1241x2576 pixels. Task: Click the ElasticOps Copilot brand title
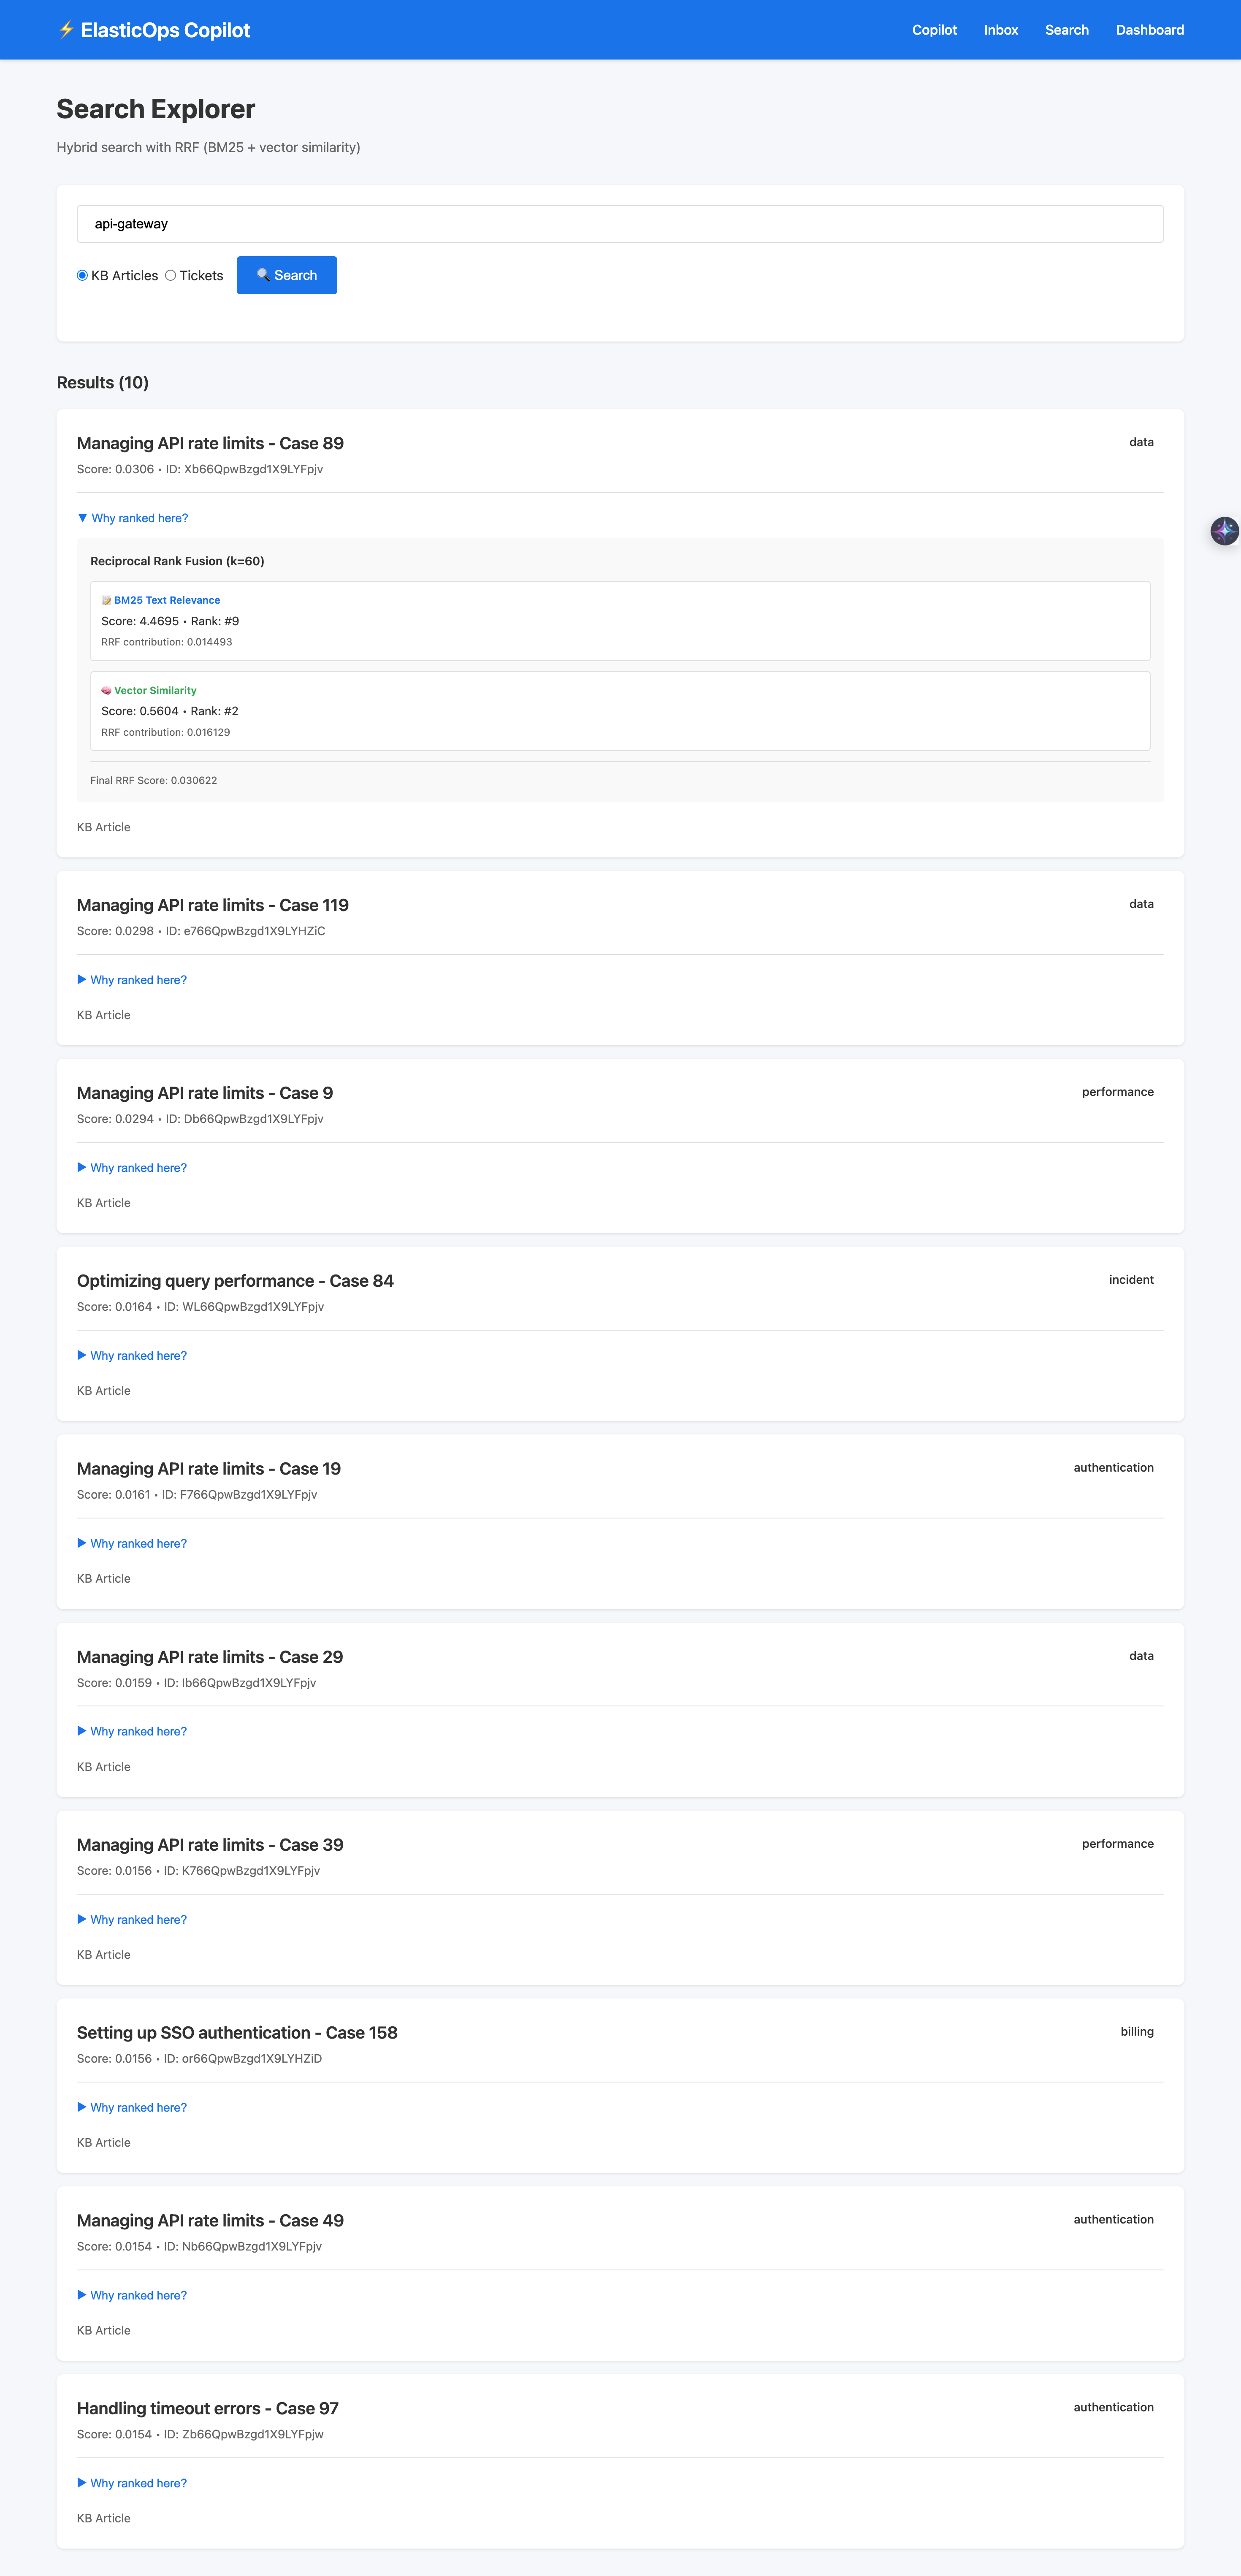pos(165,30)
